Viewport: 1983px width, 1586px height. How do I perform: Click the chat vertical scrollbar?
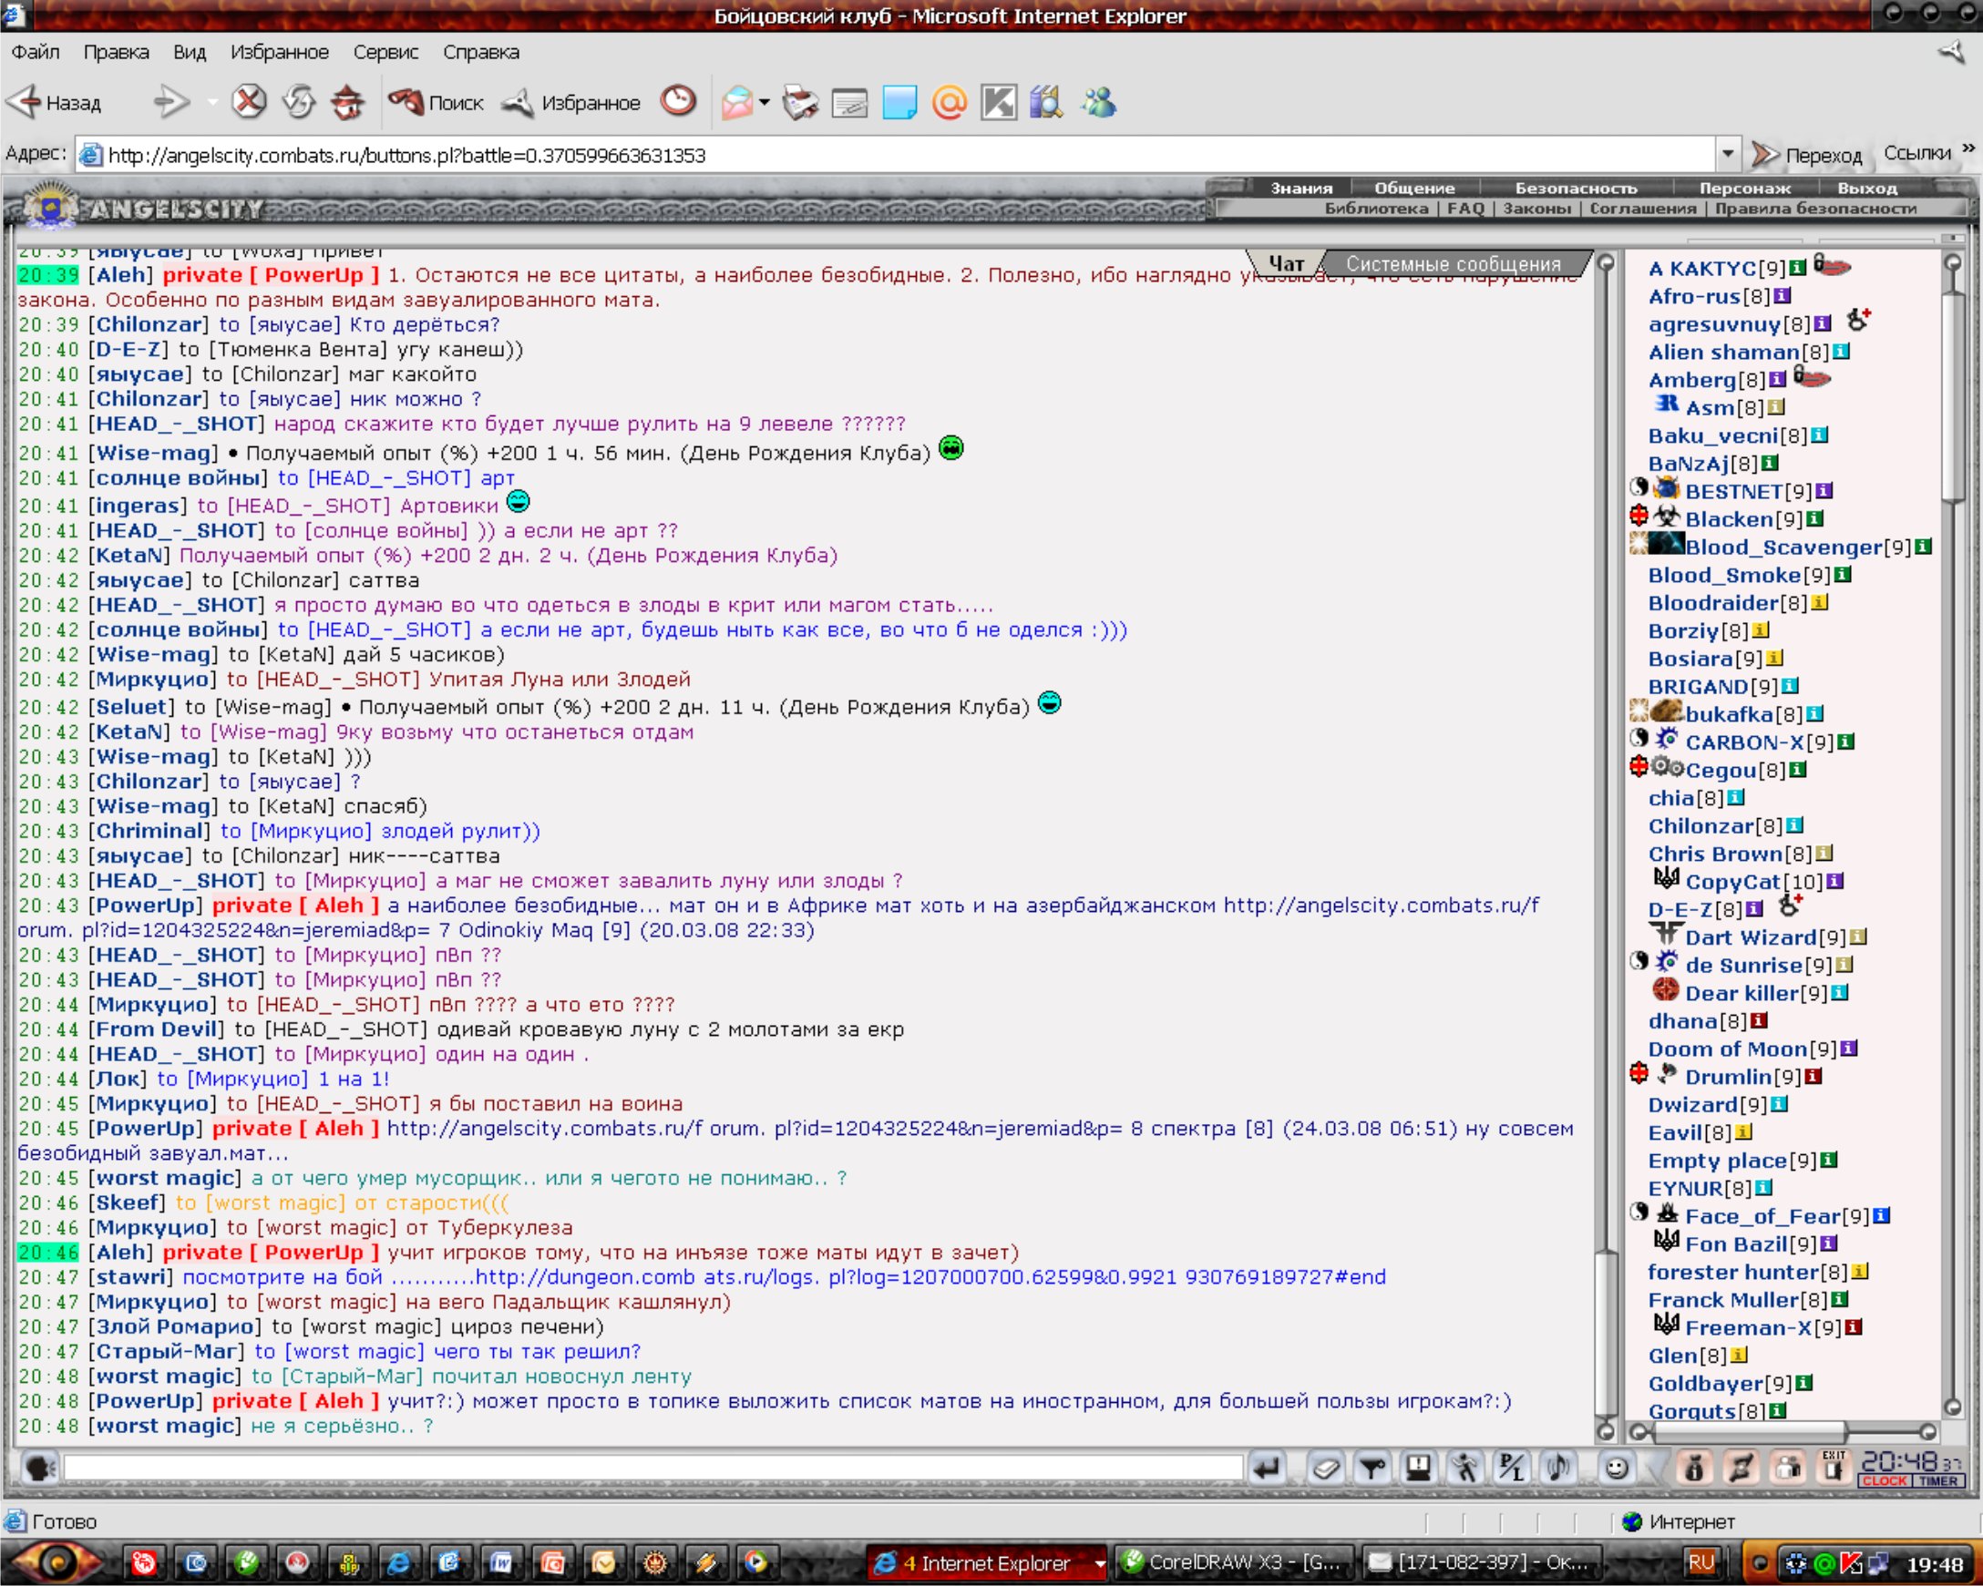tap(1605, 846)
